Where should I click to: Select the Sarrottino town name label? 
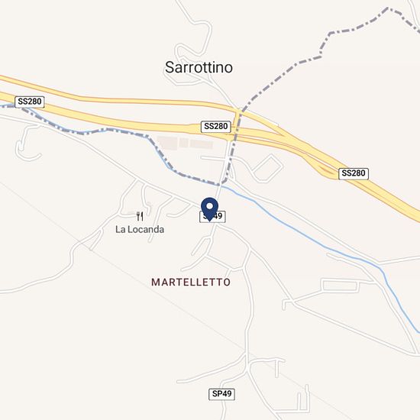pos(199,67)
